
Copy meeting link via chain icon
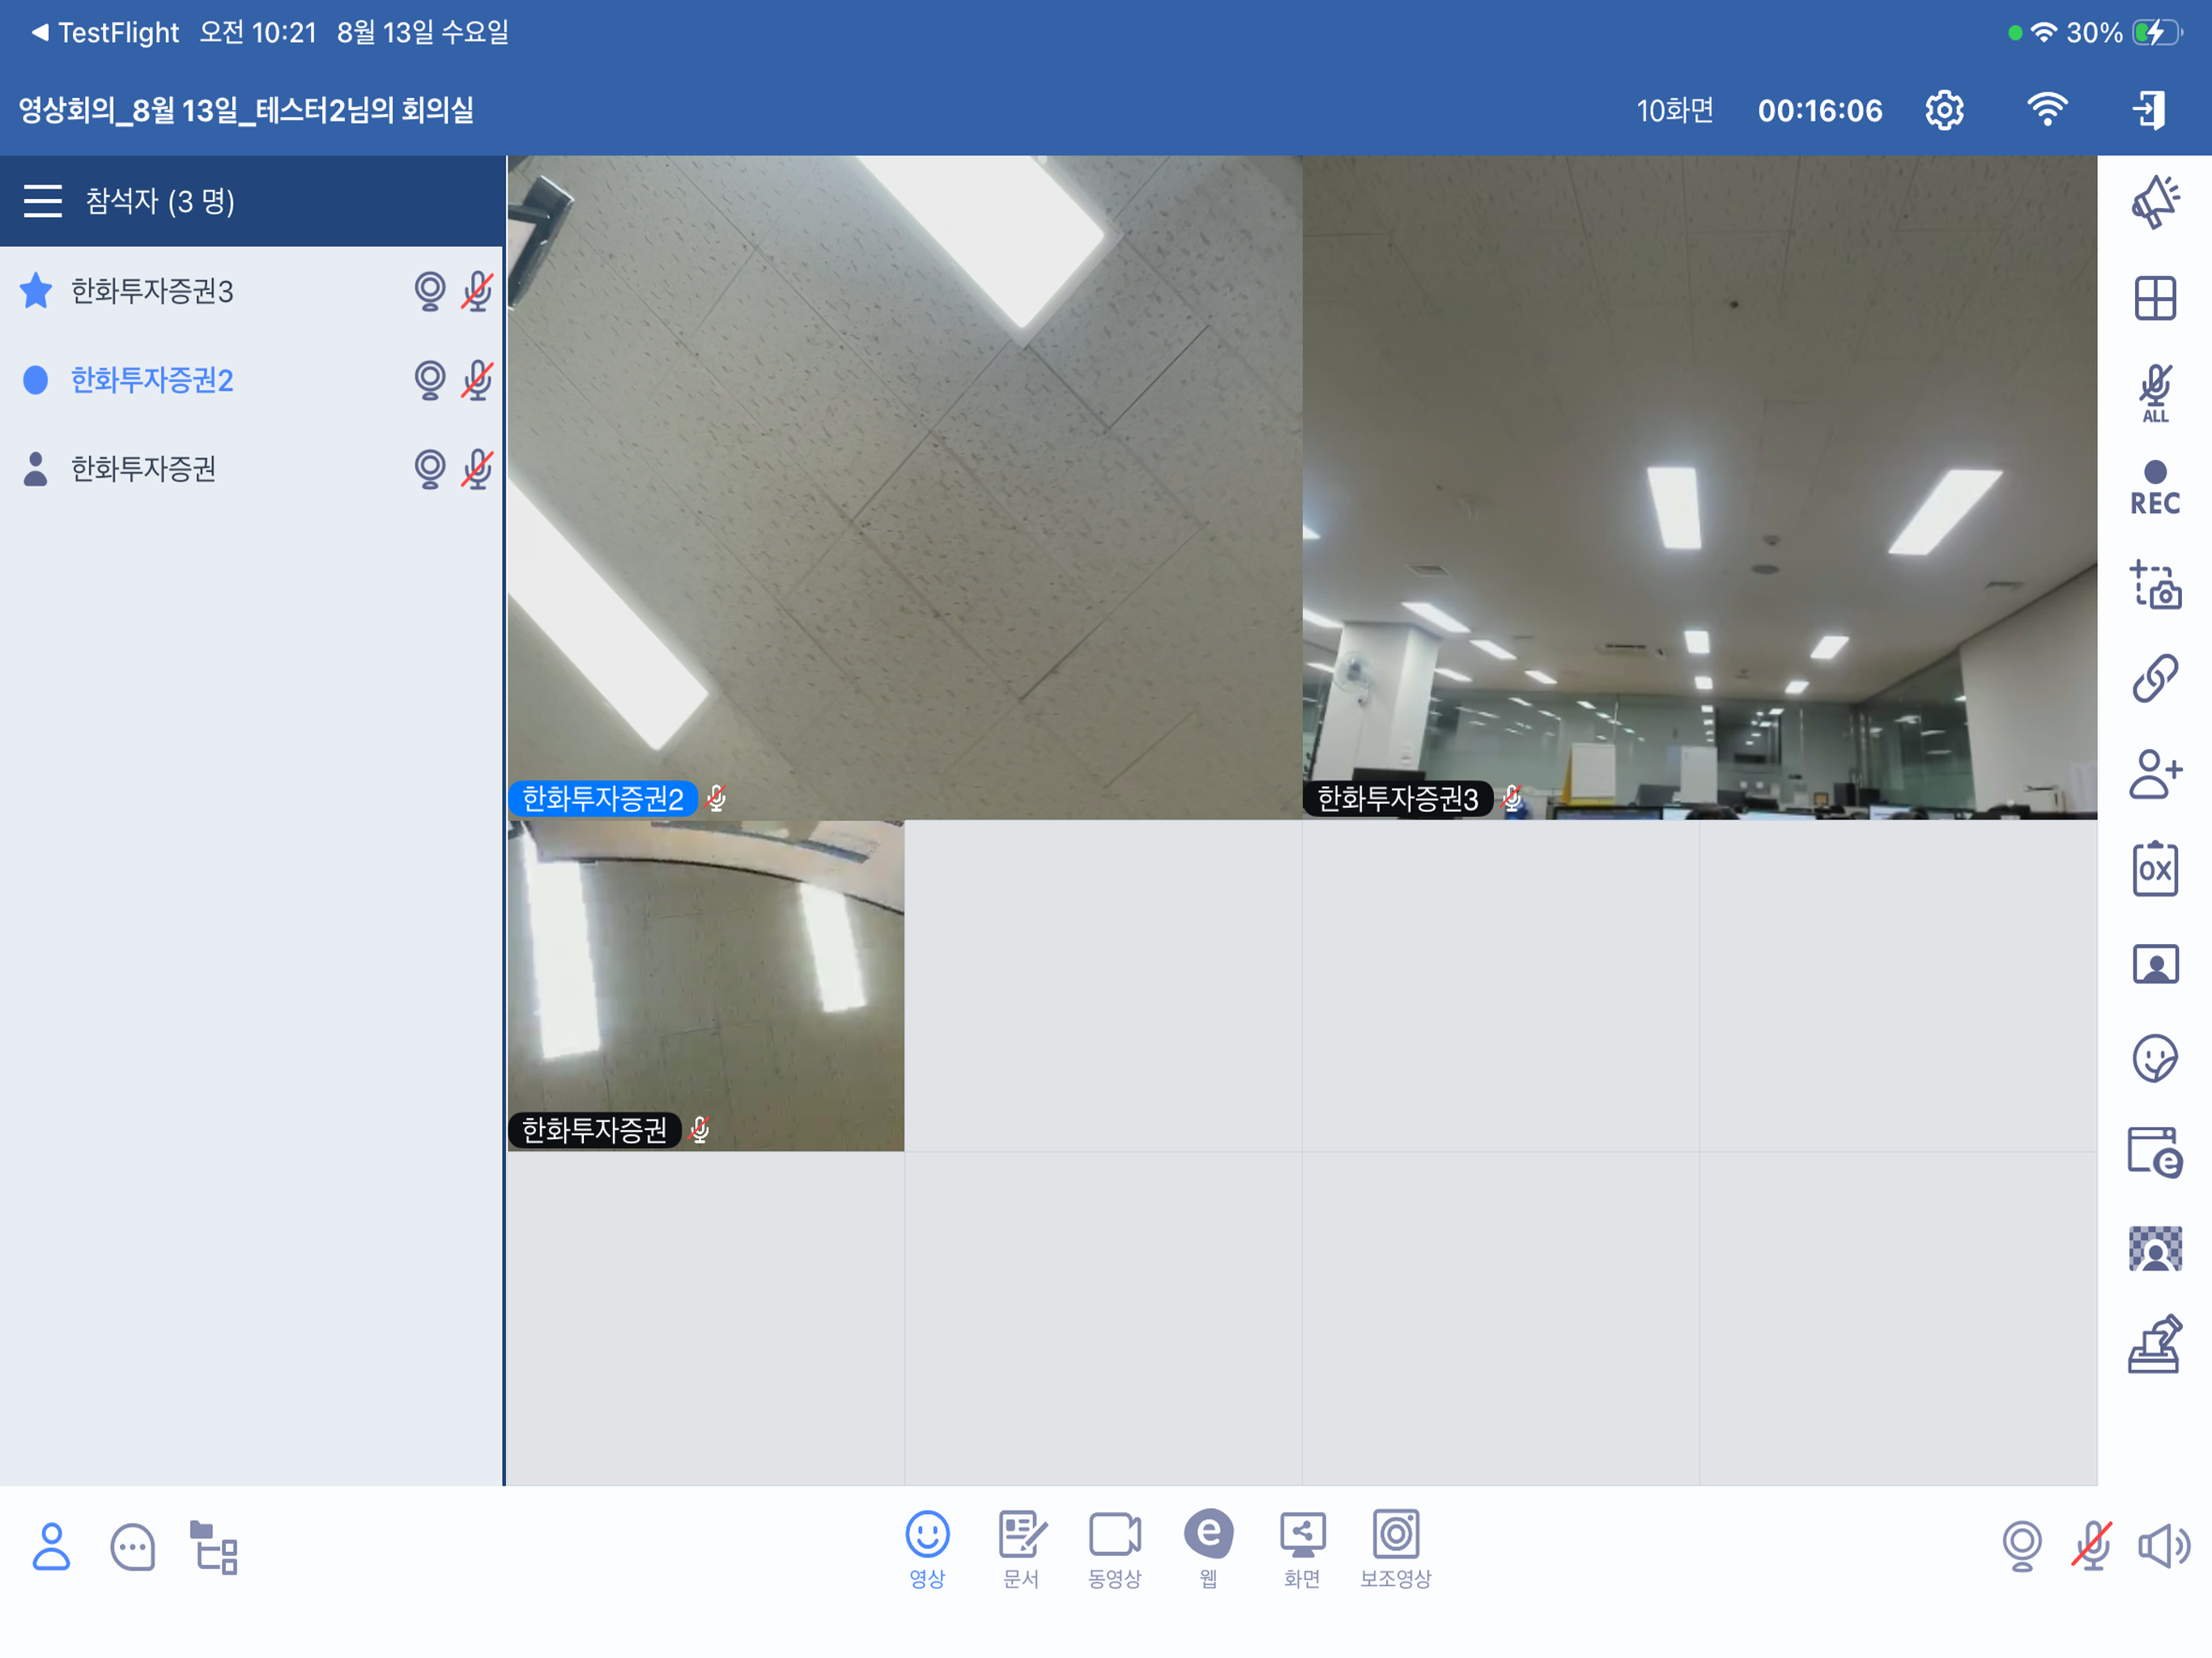[2155, 679]
